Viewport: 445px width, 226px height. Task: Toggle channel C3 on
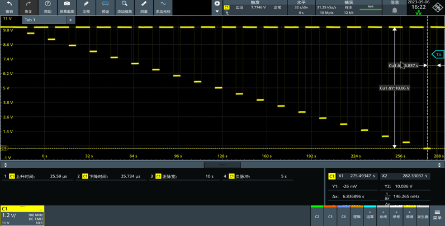pyautogui.click(x=330, y=216)
